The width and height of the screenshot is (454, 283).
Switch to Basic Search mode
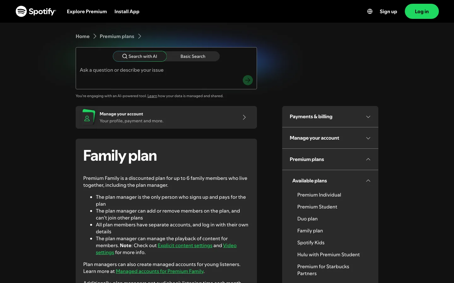pos(193,56)
